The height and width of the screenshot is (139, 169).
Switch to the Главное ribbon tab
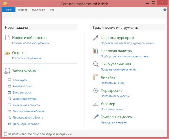pyautogui.click(x=23, y=10)
